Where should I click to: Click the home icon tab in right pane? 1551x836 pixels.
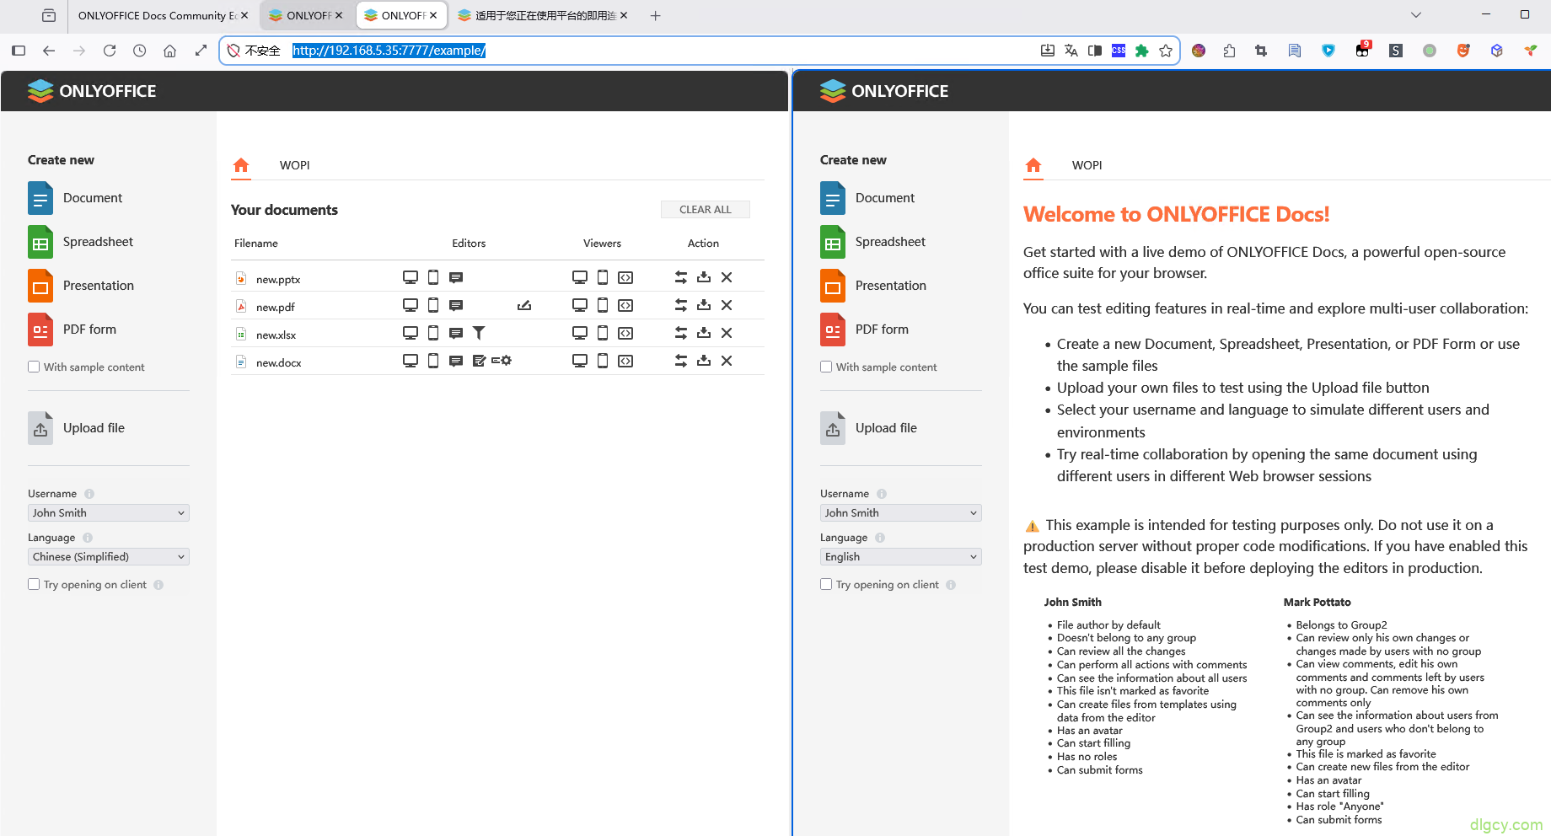(x=1033, y=165)
